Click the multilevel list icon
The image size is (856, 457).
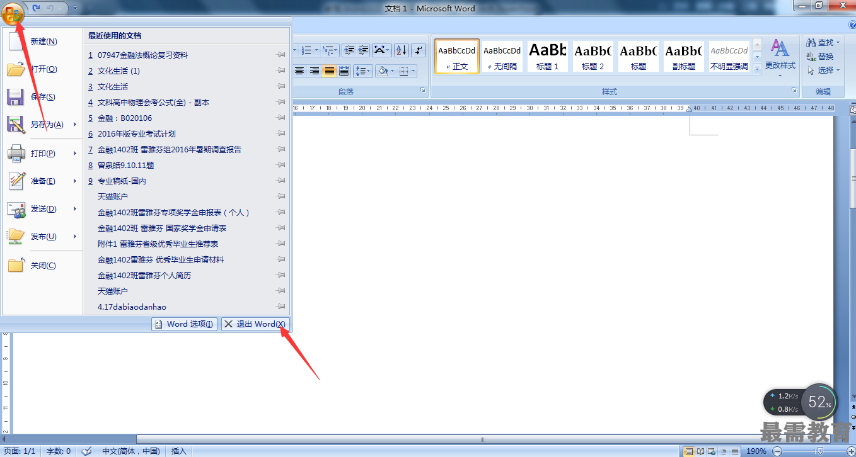click(x=328, y=50)
